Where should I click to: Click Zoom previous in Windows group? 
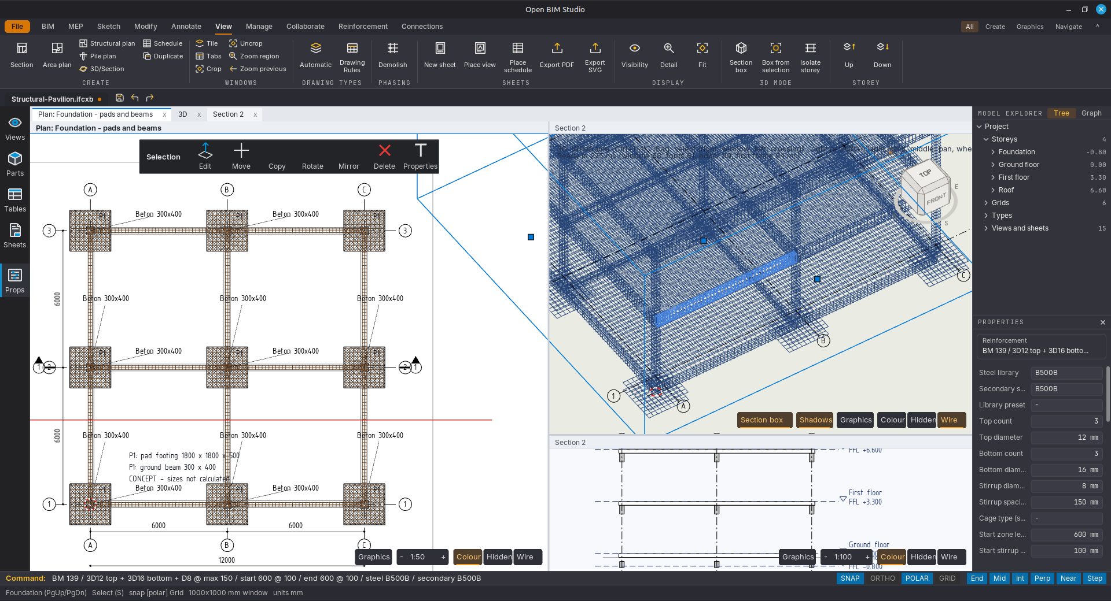258,69
